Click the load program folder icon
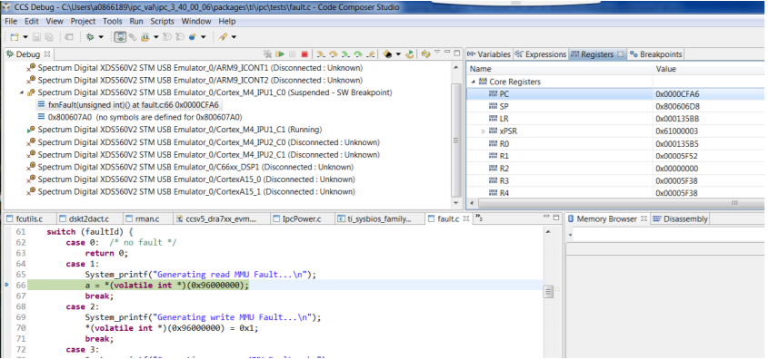Viewport: 768px width, 359px height. coord(145,36)
